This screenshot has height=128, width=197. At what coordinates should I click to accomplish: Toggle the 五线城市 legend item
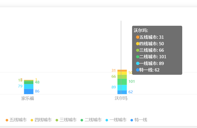coord(16,120)
